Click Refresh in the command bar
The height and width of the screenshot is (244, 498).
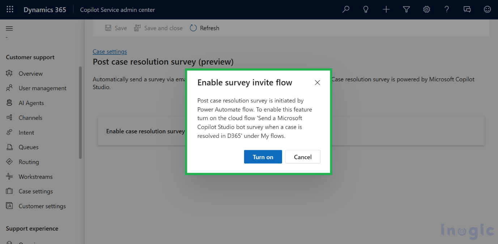coord(205,28)
